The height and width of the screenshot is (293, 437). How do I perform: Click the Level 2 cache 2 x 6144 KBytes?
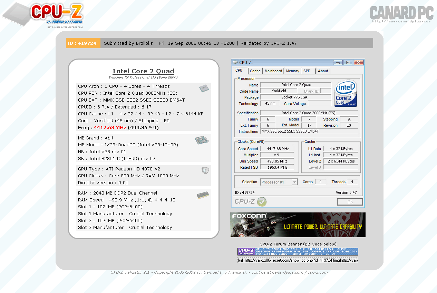coord(341,161)
